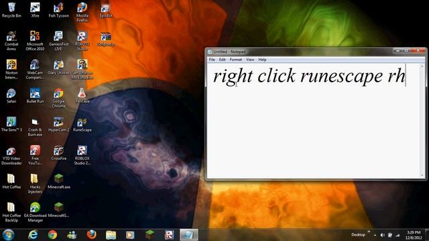This screenshot has width=429, height=241.
Task: Select the GamersFirst LIVE! desktop icon
Action: [x=58, y=41]
